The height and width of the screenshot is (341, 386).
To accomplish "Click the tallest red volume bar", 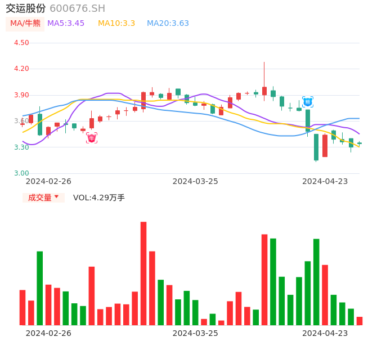I will [x=143, y=273].
